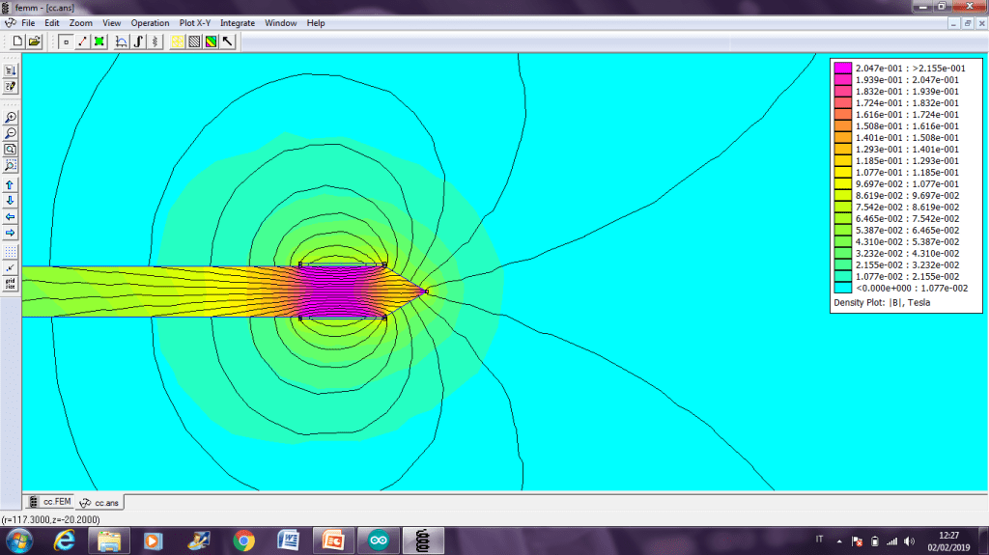Open the Operation menu

tap(150, 22)
